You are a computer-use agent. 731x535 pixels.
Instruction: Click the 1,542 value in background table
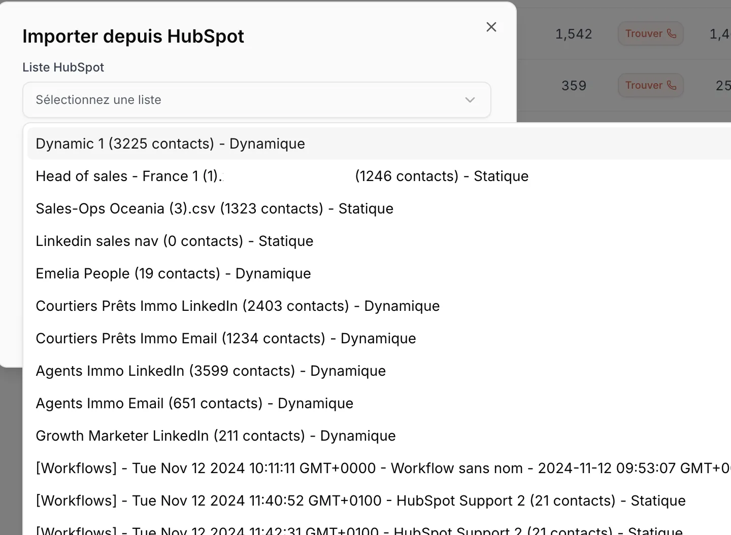[x=574, y=34]
